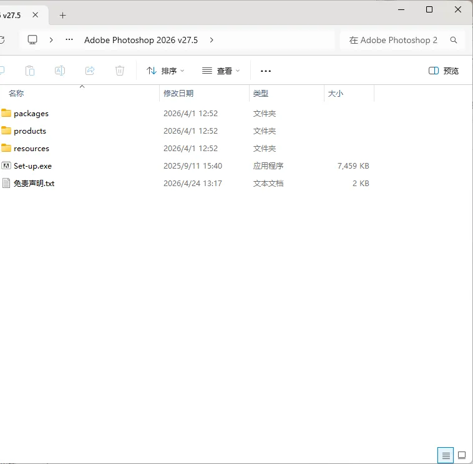The width and height of the screenshot is (473, 464).
Task: Click the Set-up.exe application icon
Action: point(6,165)
